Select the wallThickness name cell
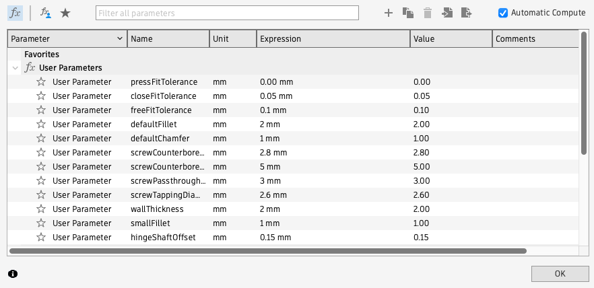This screenshot has height=288, width=594. pyautogui.click(x=168, y=209)
